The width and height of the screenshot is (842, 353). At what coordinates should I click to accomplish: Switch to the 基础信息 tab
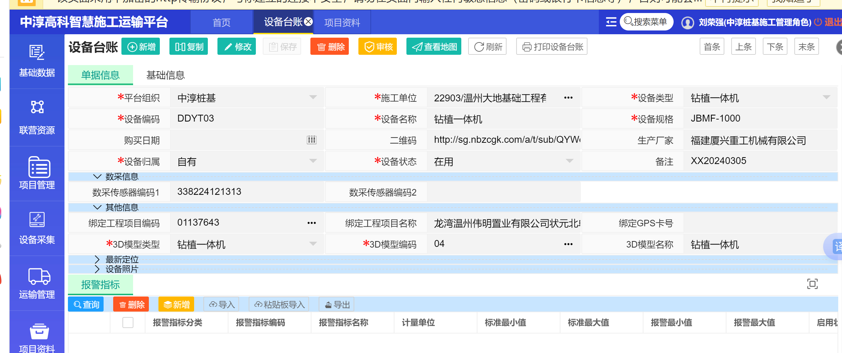click(165, 75)
